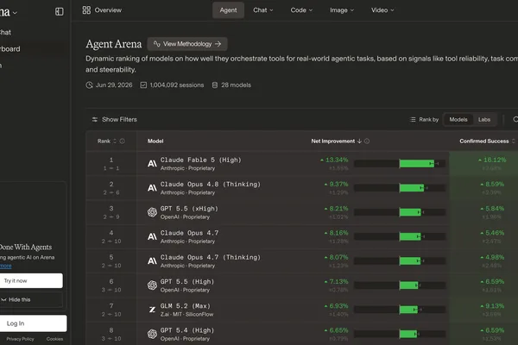Click the Model column header
This screenshot has height=345, width=518.
[x=155, y=141]
